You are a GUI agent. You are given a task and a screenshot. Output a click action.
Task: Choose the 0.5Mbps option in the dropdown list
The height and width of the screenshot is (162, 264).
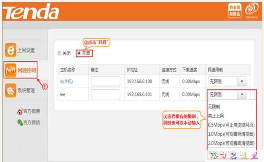coord(231,125)
